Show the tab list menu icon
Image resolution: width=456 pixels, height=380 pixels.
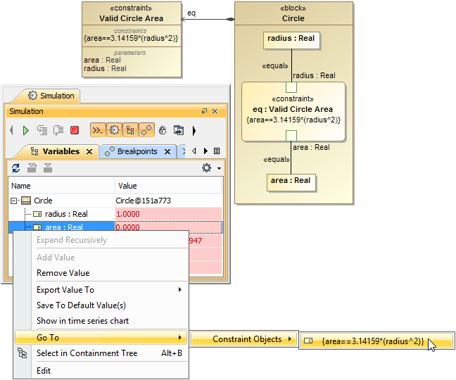pyautogui.click(x=217, y=151)
